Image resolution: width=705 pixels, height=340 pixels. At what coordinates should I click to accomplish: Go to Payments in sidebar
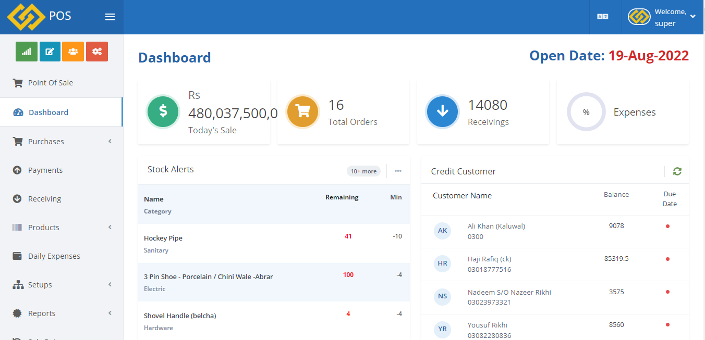pos(62,170)
